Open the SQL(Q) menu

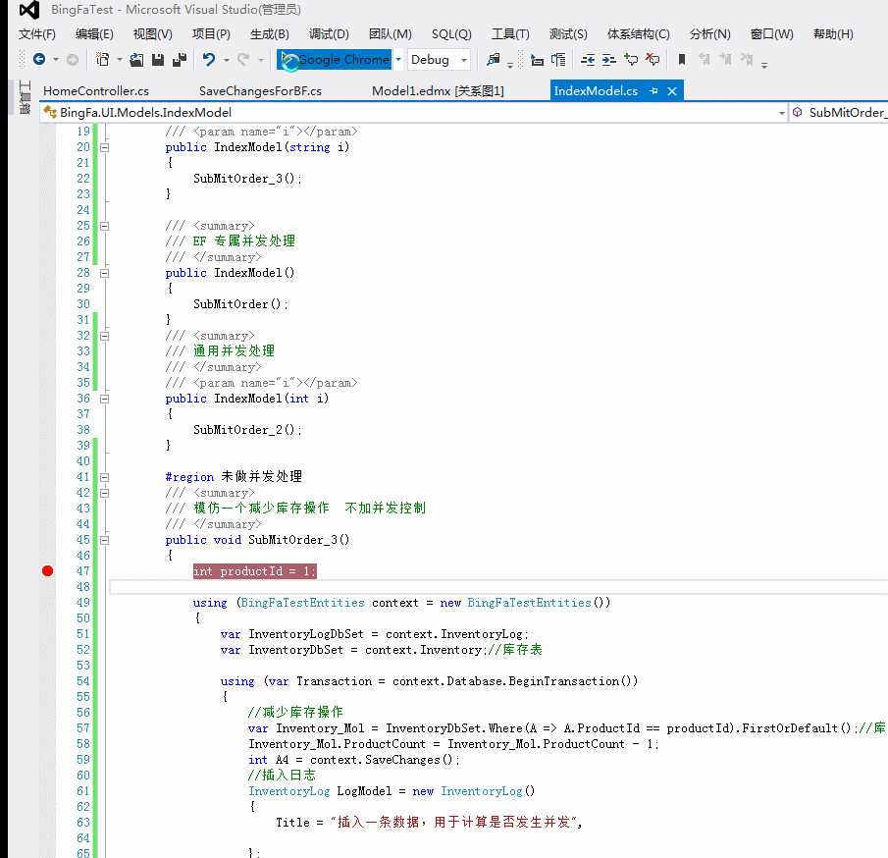pyautogui.click(x=450, y=34)
